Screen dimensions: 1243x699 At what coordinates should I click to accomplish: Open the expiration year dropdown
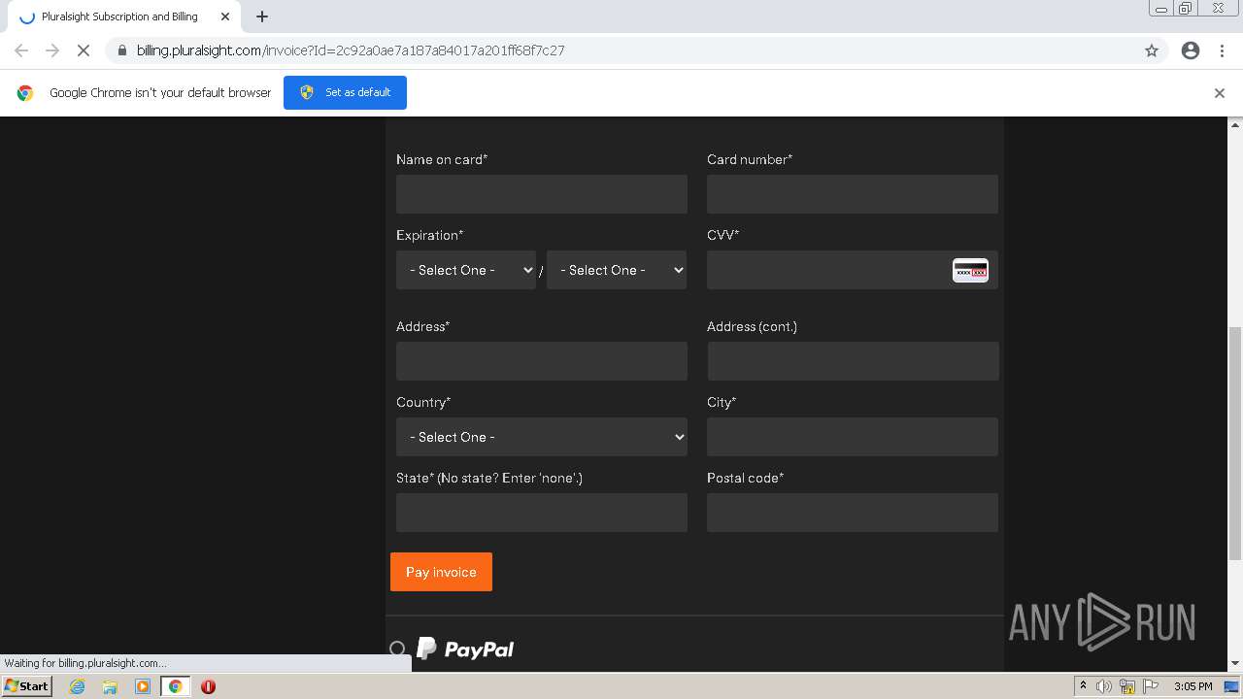point(617,270)
